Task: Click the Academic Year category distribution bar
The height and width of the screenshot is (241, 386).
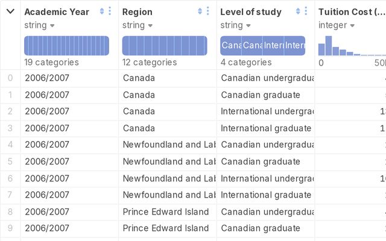Action: (x=66, y=46)
